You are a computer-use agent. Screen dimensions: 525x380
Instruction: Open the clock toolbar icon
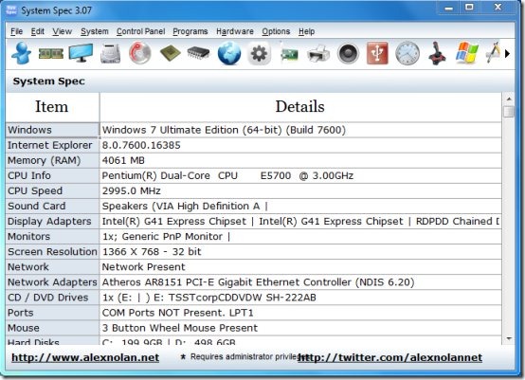point(407,53)
